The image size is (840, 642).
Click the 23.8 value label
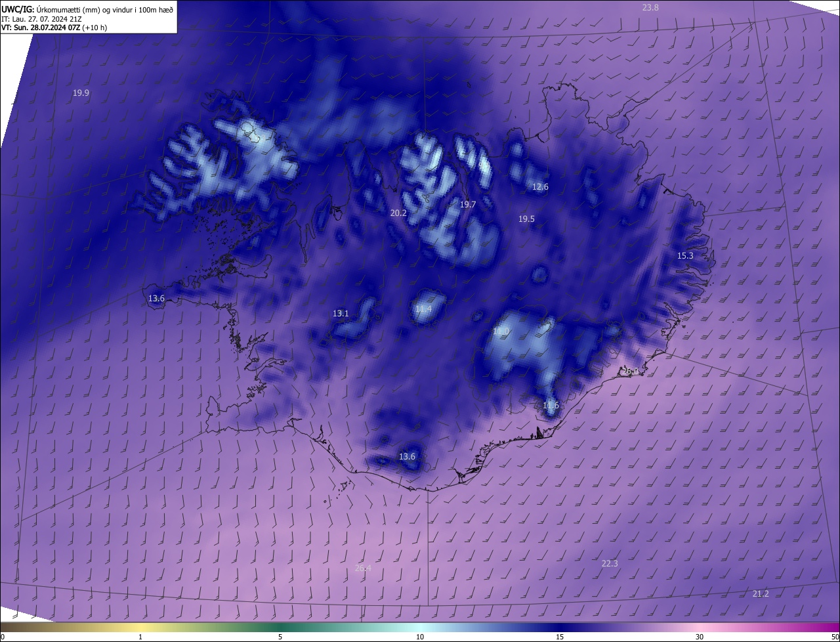pos(650,7)
